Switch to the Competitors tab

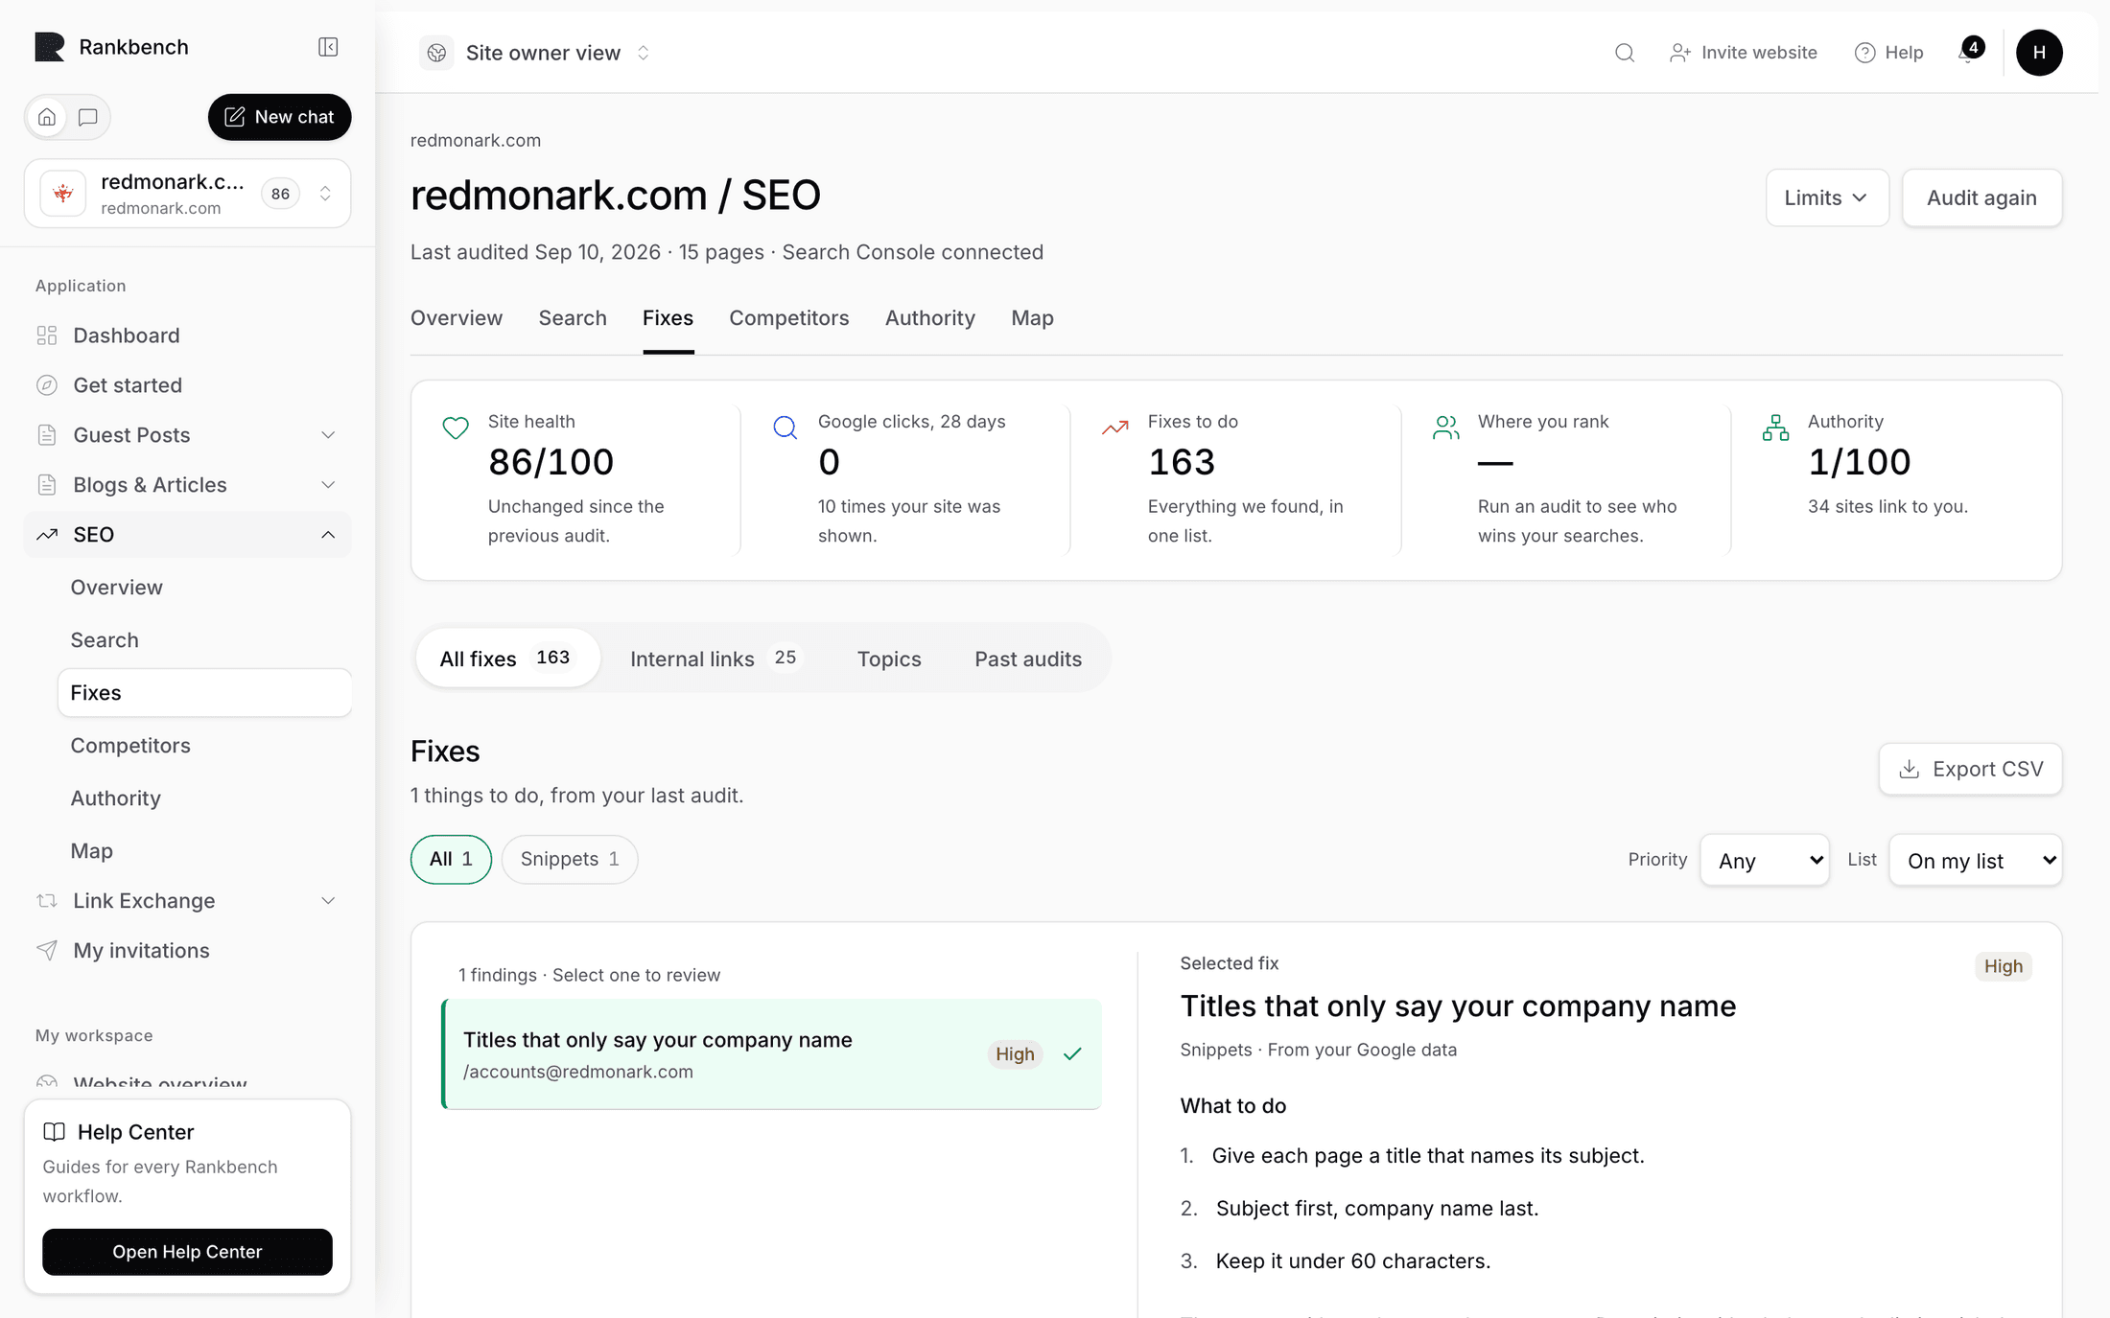788,318
